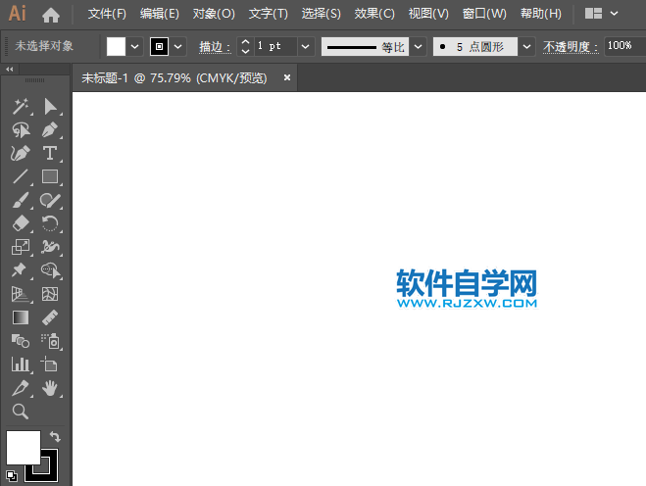The width and height of the screenshot is (646, 486).
Task: Open the 视图(V) menu
Action: click(428, 14)
